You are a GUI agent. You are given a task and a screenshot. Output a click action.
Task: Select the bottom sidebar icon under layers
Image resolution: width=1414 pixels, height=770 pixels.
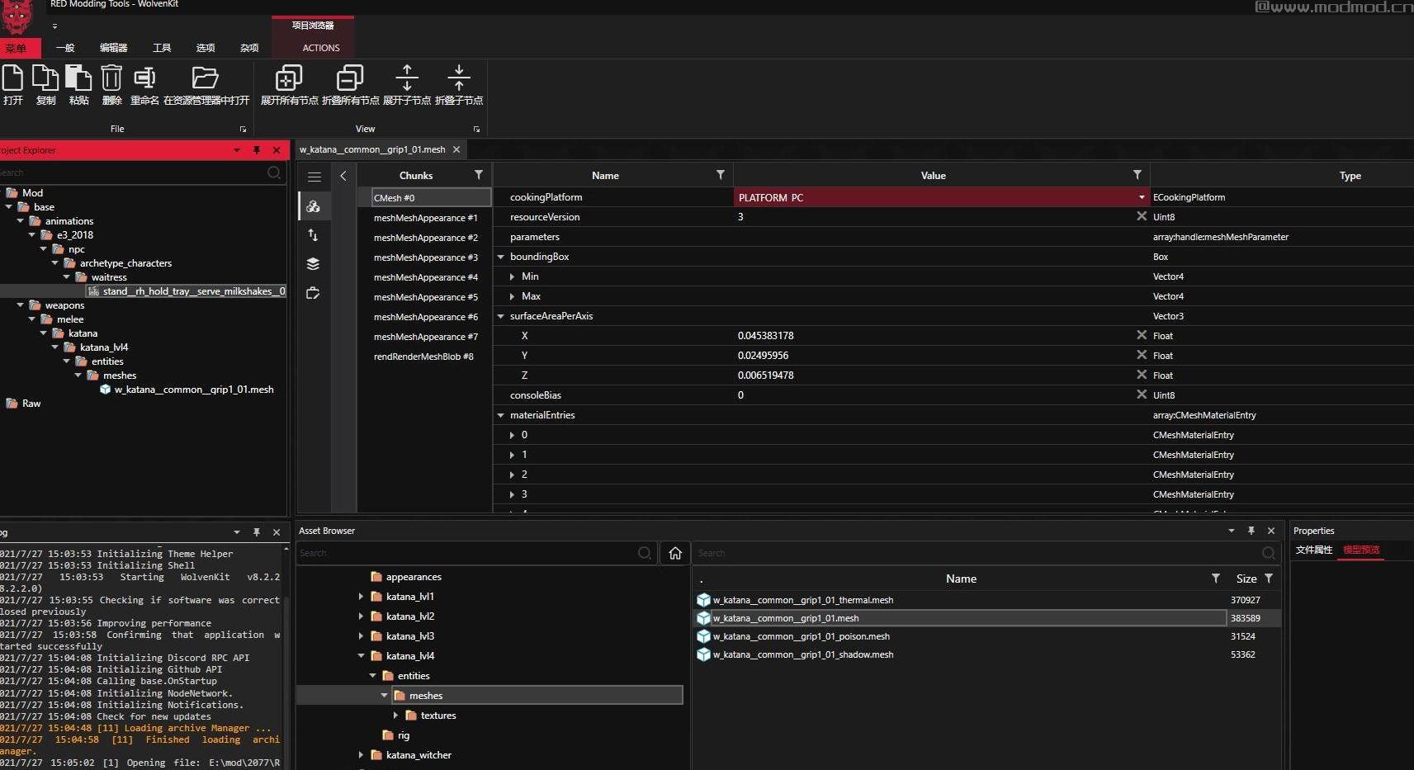tap(313, 293)
